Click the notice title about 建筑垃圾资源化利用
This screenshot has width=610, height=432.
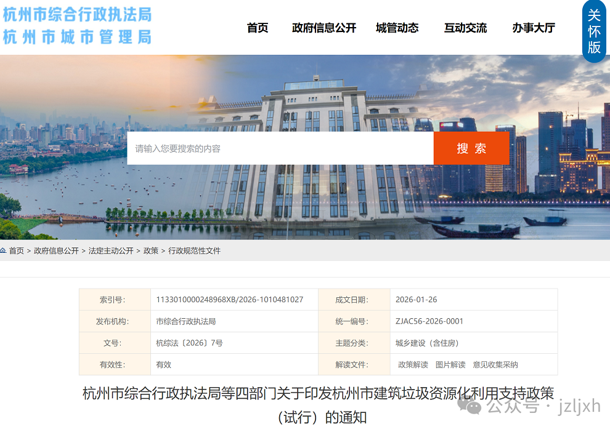click(317, 393)
